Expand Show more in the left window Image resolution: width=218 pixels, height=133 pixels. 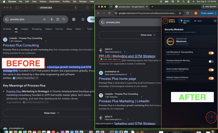point(51,113)
